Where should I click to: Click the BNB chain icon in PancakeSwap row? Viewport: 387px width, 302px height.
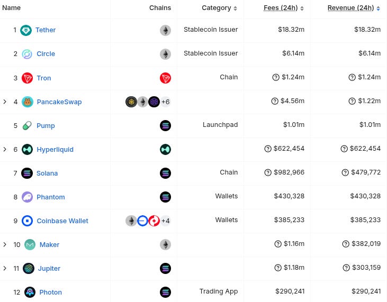pos(131,102)
